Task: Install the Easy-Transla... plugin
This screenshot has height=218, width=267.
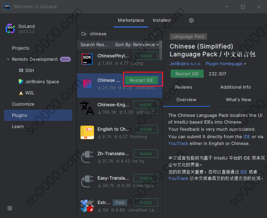Action: 146,178
